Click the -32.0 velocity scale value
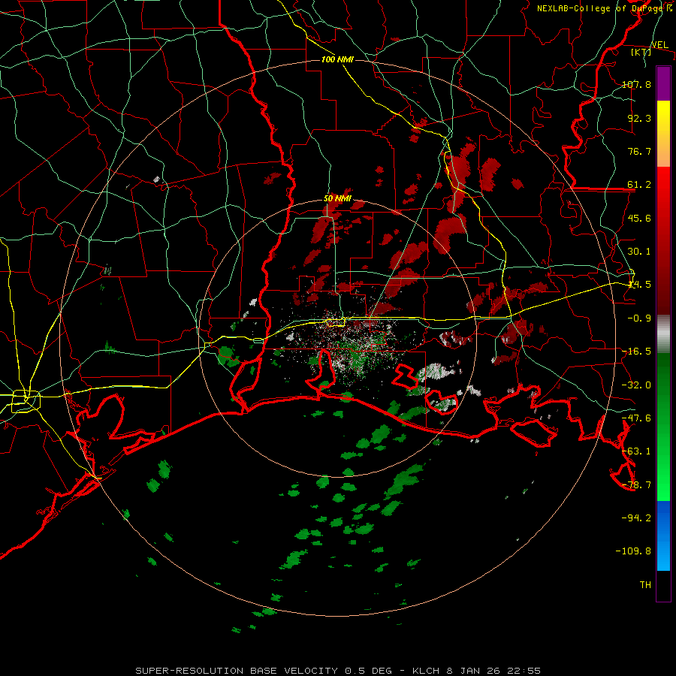 [636, 385]
